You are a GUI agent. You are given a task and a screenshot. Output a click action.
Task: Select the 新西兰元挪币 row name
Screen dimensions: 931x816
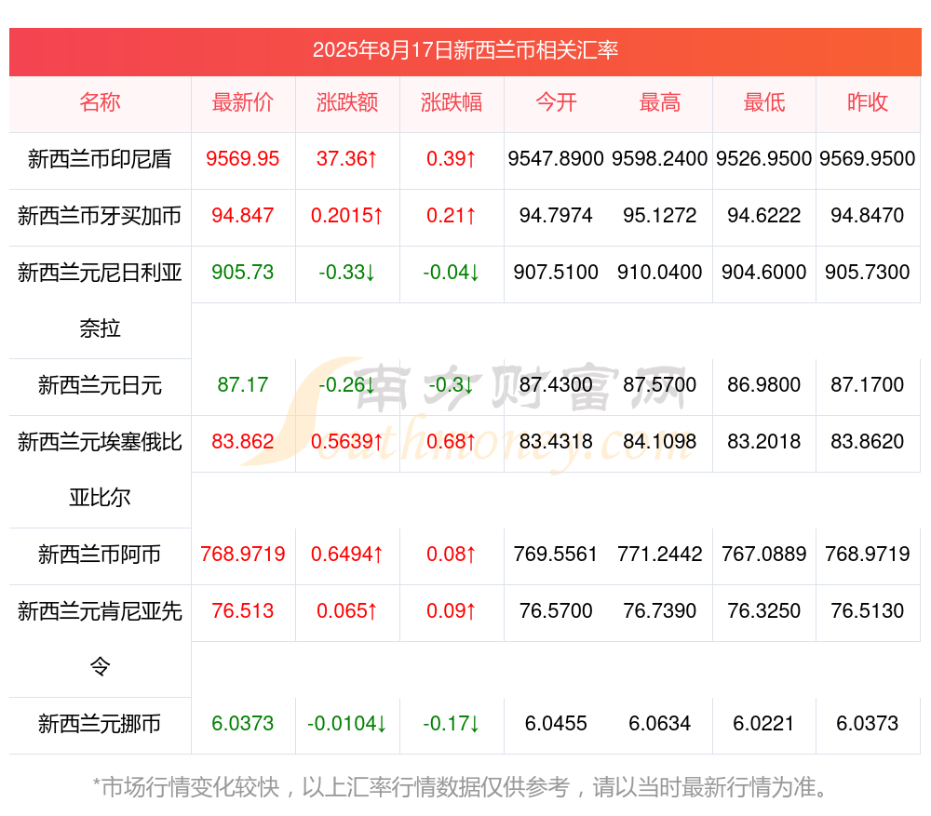pos(100,724)
